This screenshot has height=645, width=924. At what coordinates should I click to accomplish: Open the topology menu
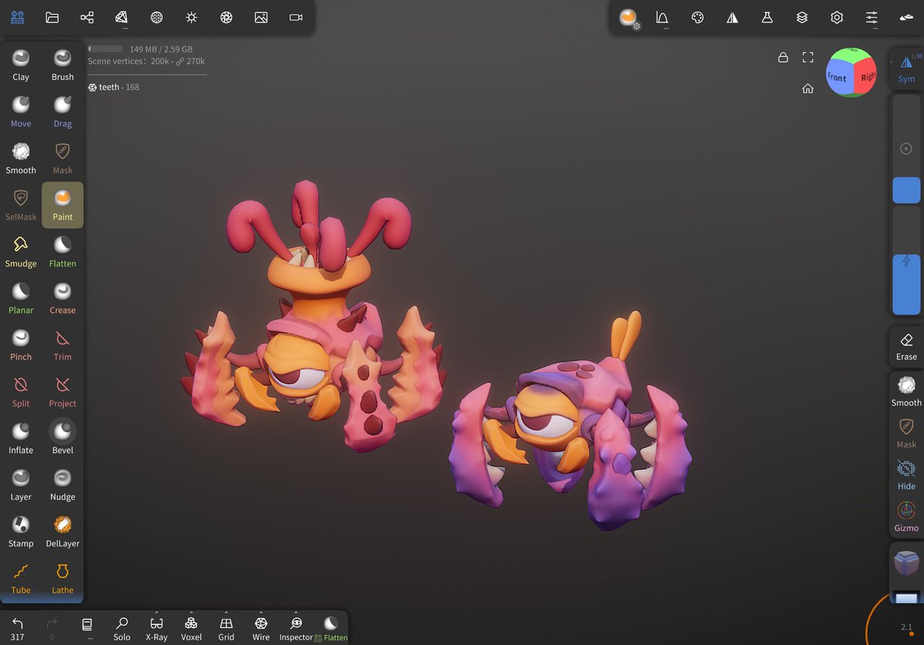pos(122,17)
